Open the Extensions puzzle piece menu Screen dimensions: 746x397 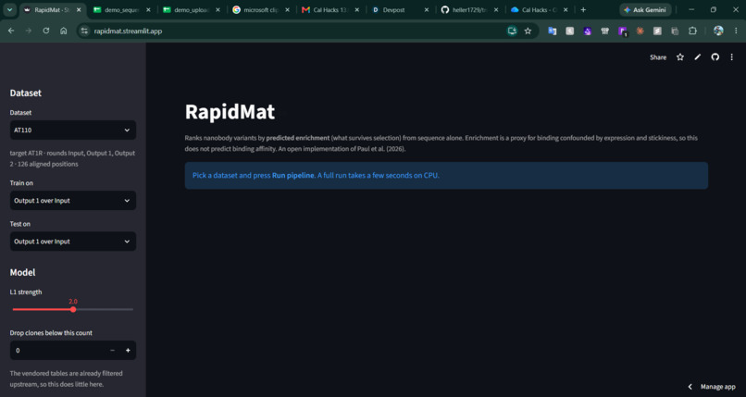[x=692, y=31]
